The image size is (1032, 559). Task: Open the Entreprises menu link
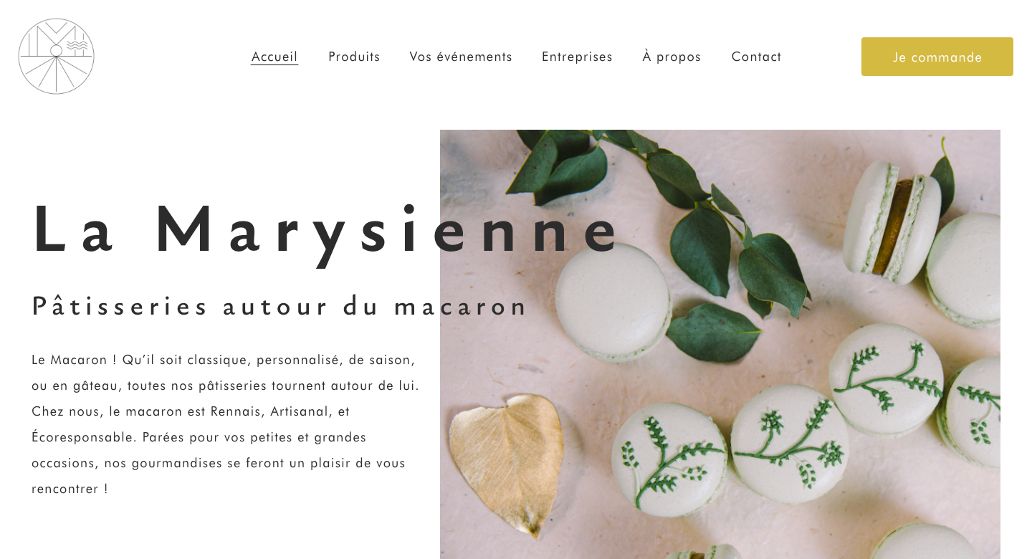(577, 57)
